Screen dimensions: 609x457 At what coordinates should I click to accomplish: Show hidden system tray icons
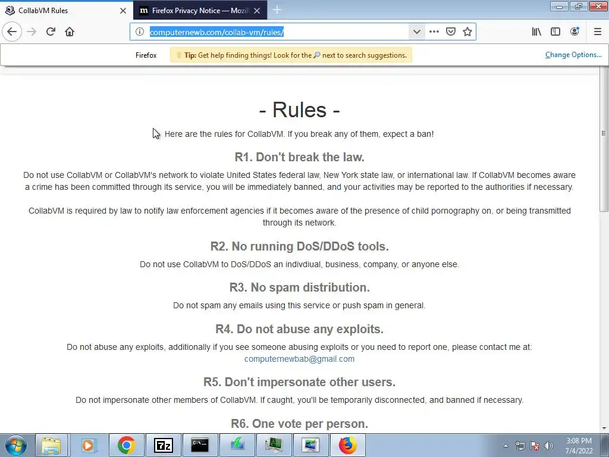click(x=506, y=446)
